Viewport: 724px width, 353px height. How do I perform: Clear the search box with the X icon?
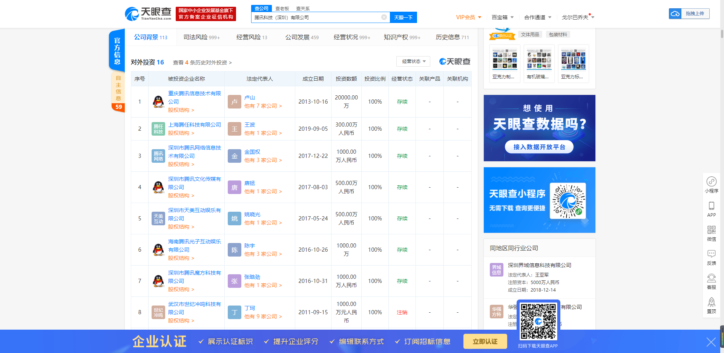tap(384, 17)
